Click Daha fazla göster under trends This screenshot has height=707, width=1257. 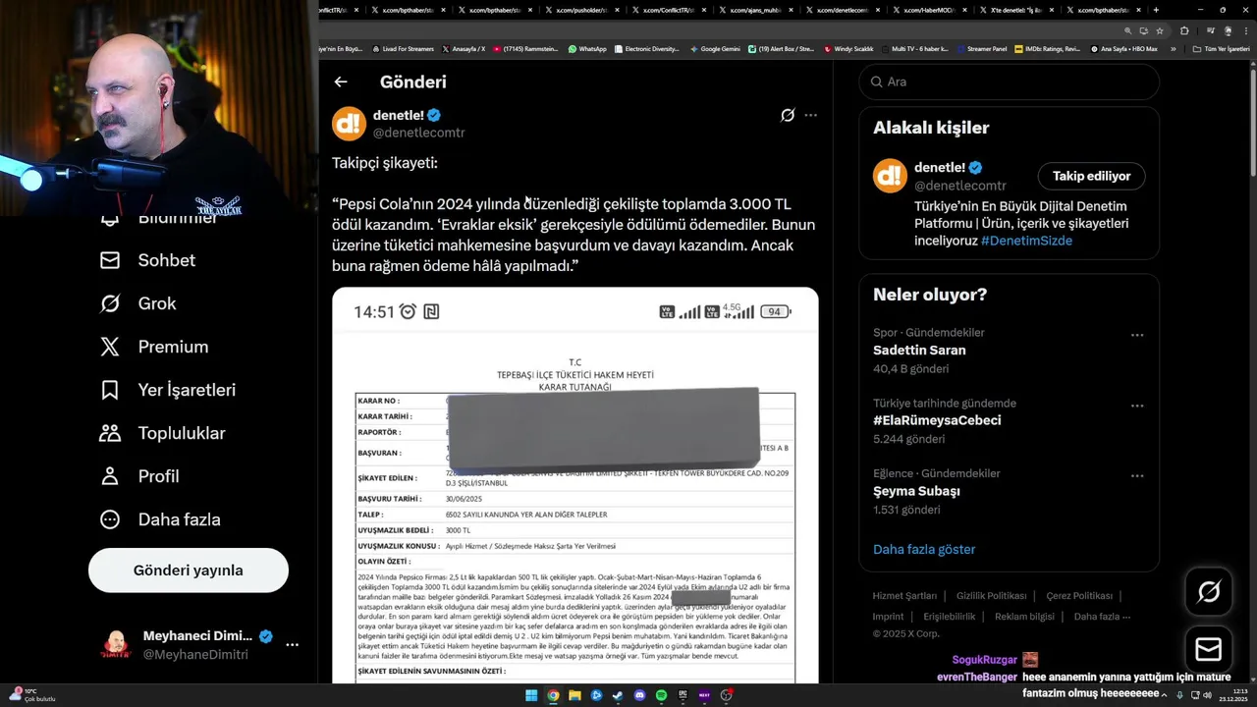[924, 549]
